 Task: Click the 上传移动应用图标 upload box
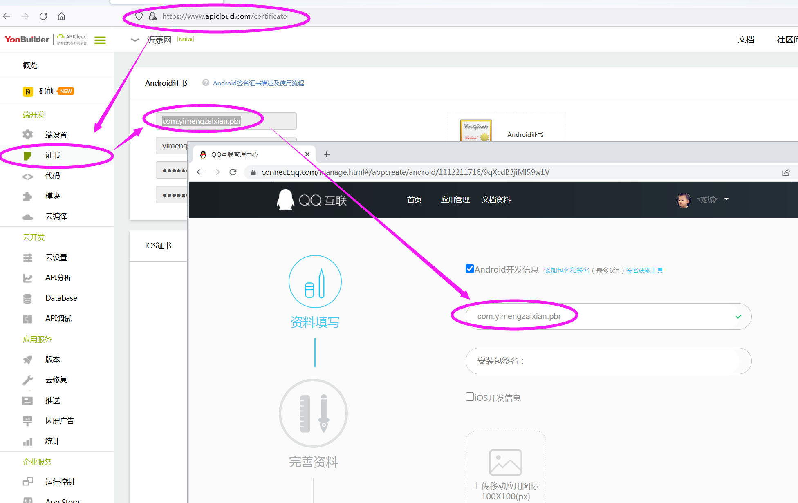click(506, 467)
